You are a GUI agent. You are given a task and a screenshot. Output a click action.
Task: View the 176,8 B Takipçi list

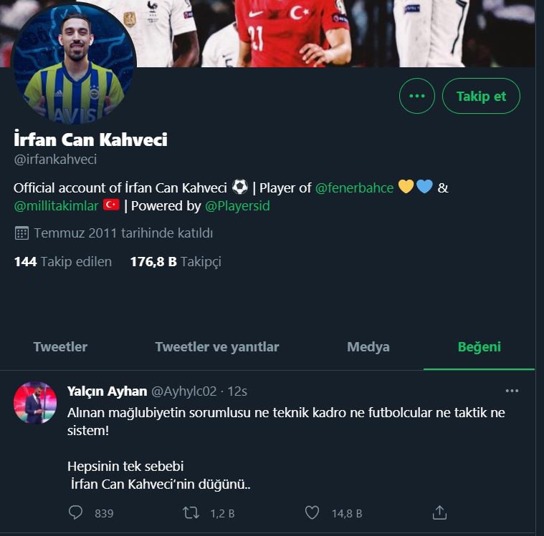coord(176,262)
